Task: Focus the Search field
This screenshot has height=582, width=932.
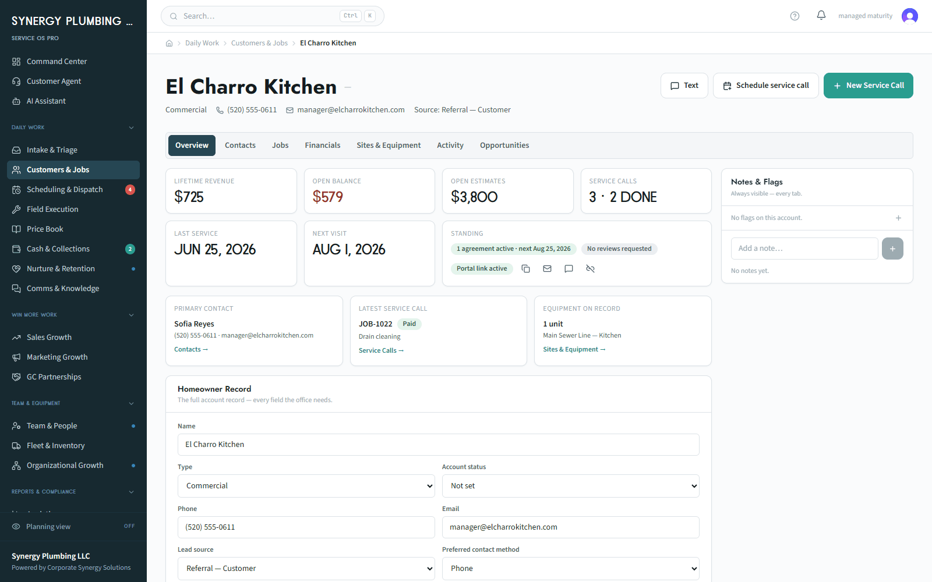Action: (x=273, y=16)
